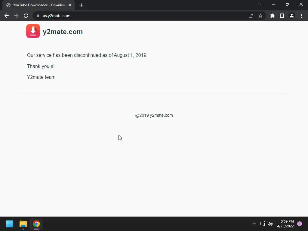308x231 pixels.
Task: Open the volume control
Action: click(x=270, y=224)
